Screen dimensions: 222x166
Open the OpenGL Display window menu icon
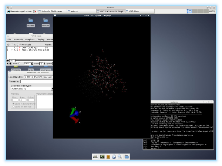[55, 16]
